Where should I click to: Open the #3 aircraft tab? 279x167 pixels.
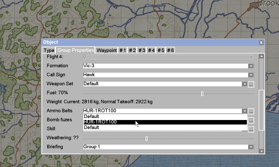click(x=142, y=50)
